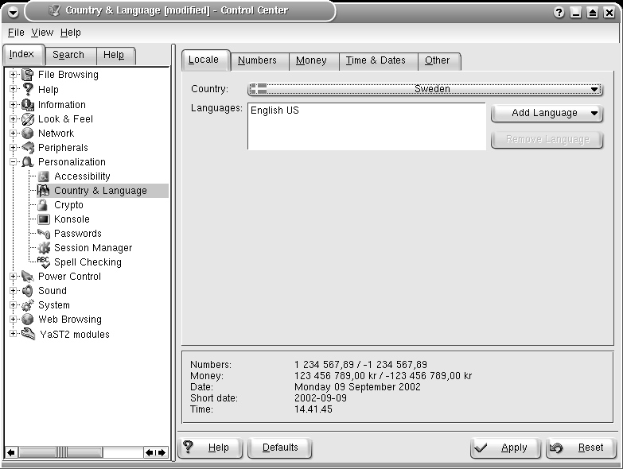Screen dimensions: 623x469
Task: Expand the Sound tree node
Action: pos(13,290)
